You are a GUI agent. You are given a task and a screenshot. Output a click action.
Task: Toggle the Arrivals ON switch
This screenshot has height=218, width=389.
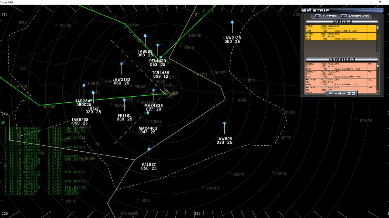pyautogui.click(x=318, y=16)
